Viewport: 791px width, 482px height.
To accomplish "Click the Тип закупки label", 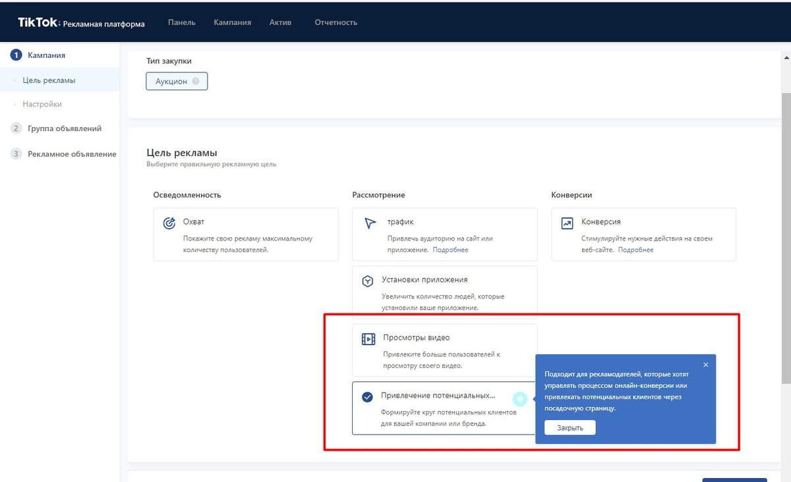I will pyautogui.click(x=169, y=61).
